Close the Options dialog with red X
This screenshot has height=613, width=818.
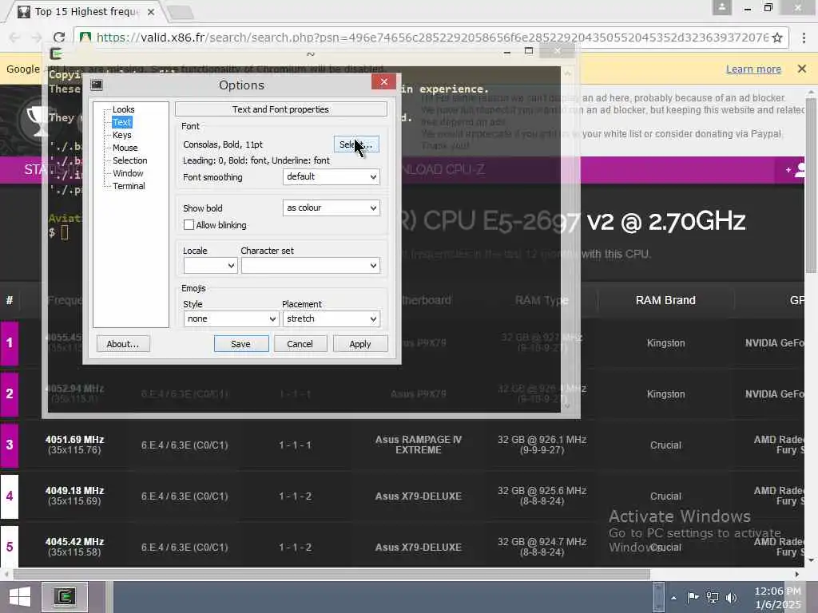pos(384,82)
